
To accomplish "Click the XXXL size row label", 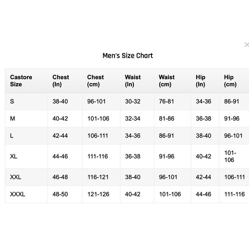I will (17, 194).
